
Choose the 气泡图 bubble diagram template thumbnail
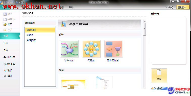[91, 49]
